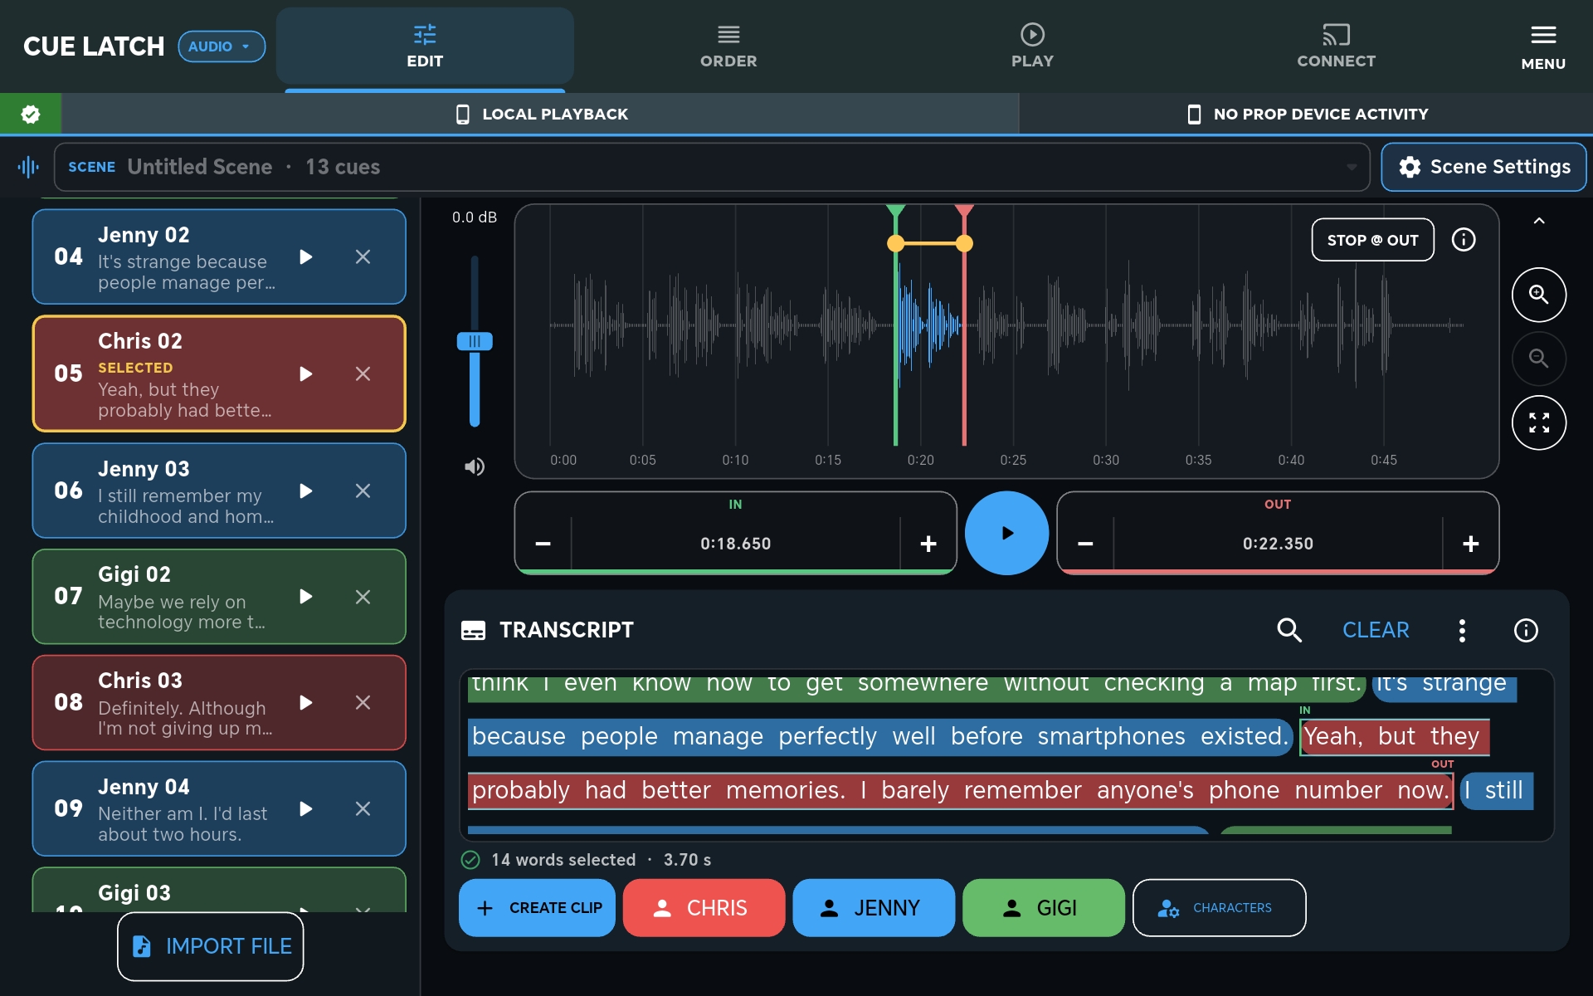
Task: Increase the IN time
Action: pyautogui.click(x=928, y=544)
